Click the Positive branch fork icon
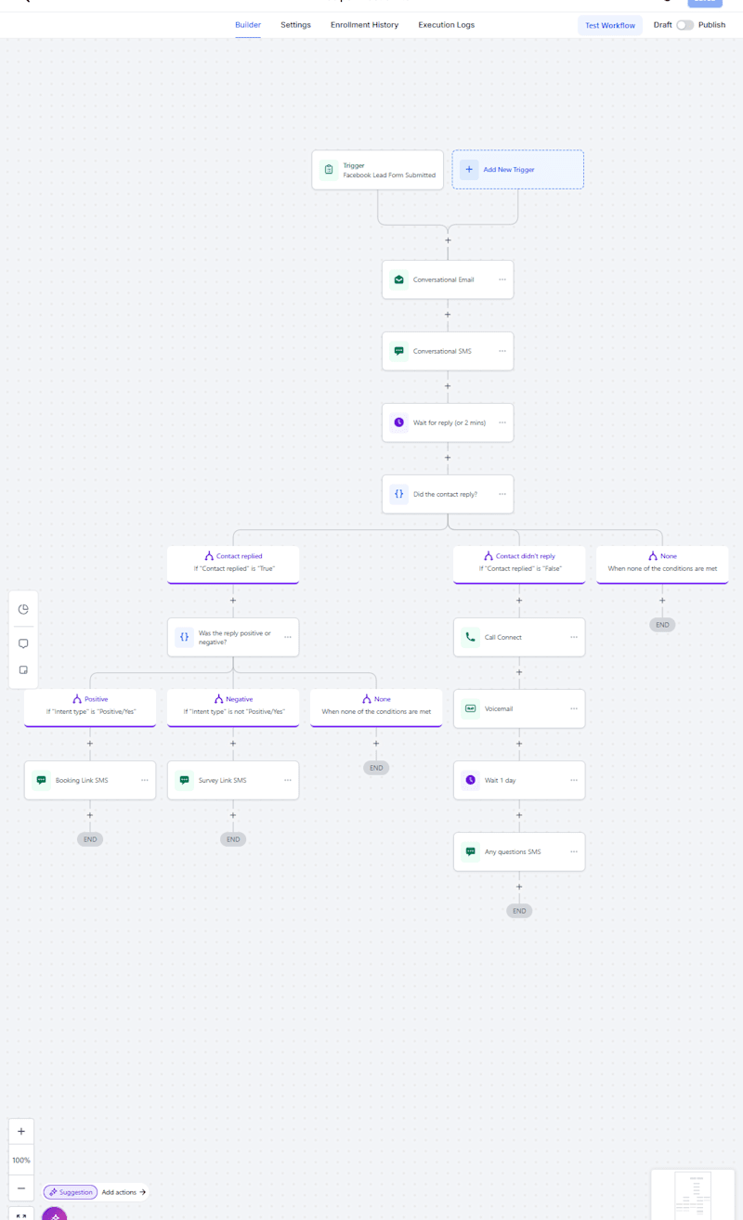Viewport: 743px width, 1220px height. point(77,699)
